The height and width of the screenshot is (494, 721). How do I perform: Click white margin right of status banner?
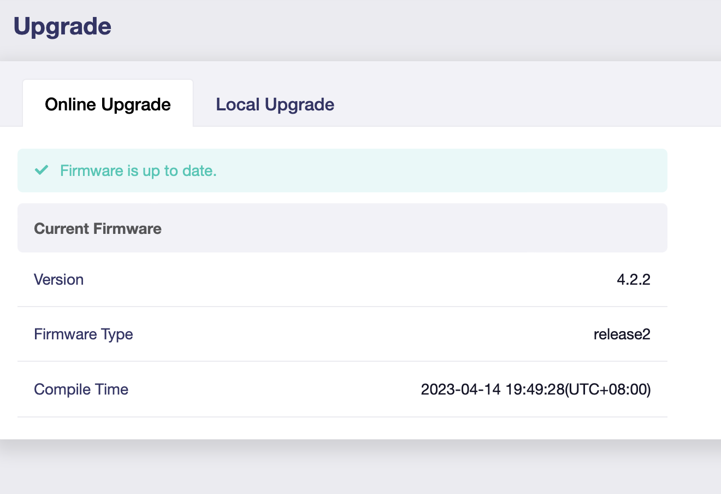click(694, 170)
